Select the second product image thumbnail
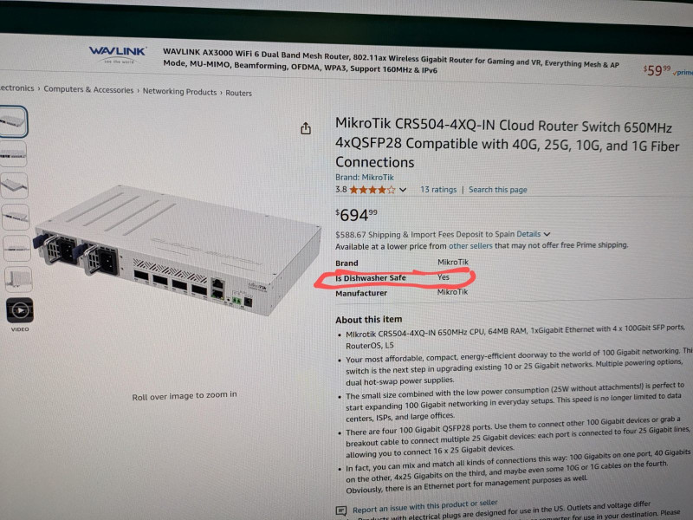 coord(14,154)
